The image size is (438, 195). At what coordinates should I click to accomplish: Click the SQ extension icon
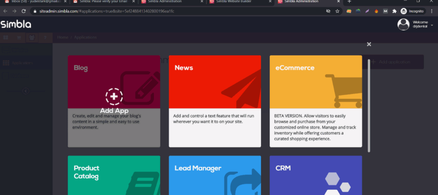click(349, 11)
